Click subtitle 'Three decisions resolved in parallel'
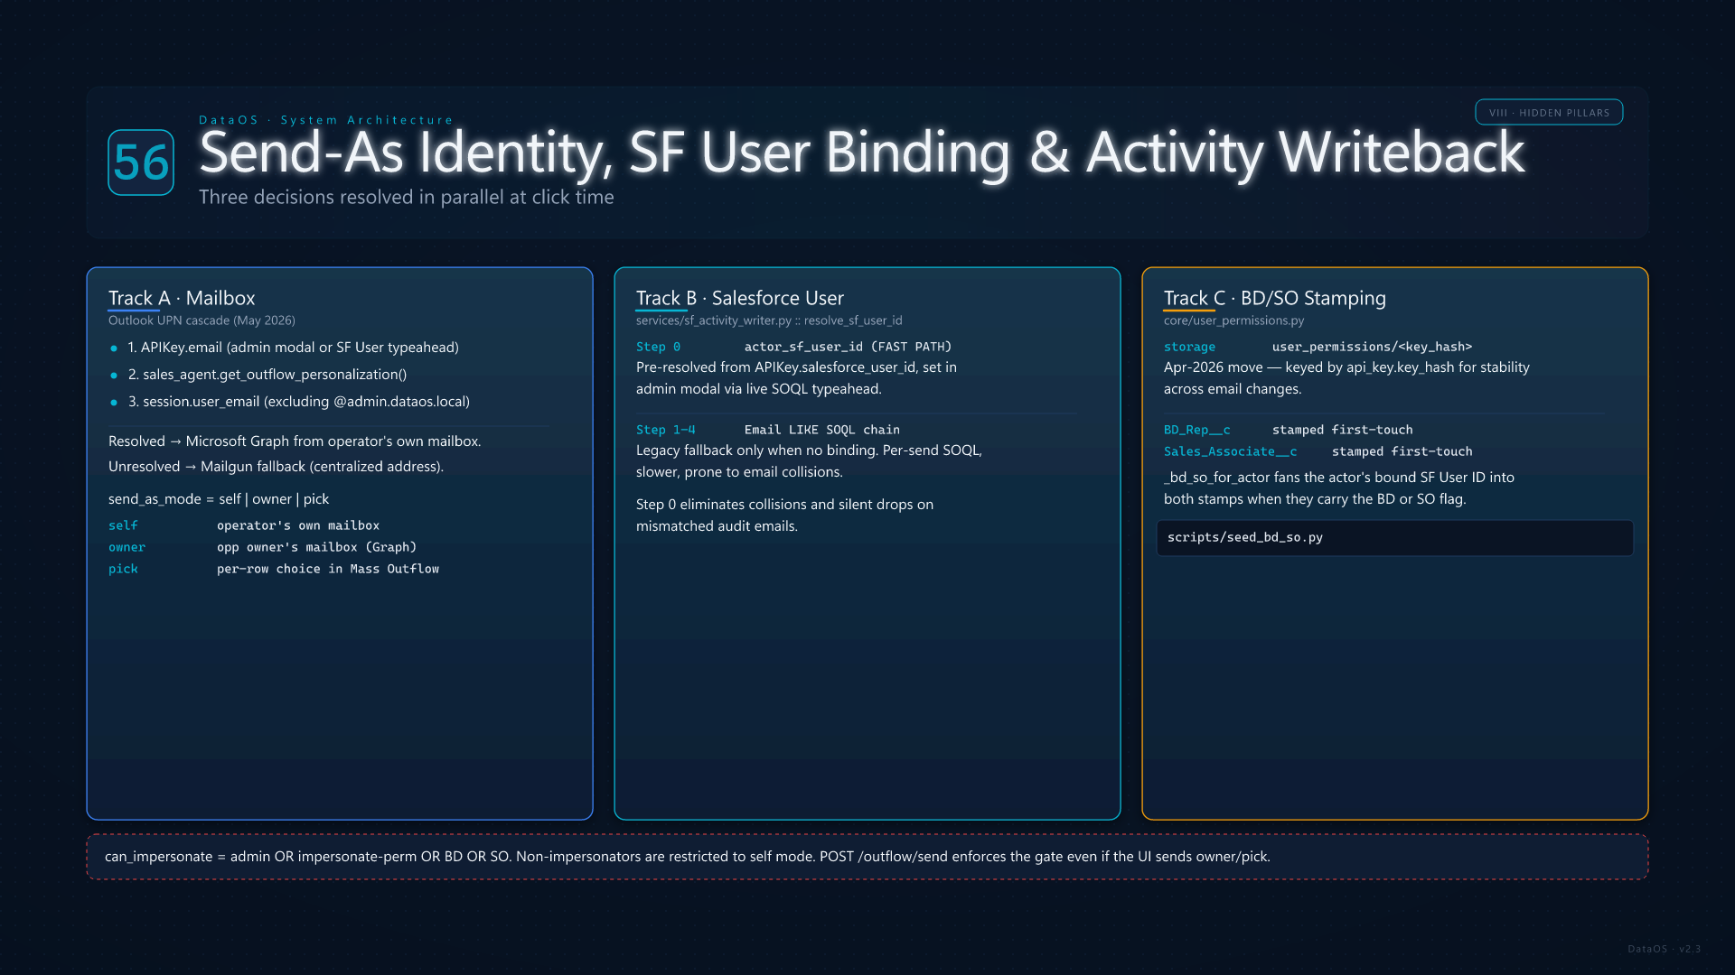 point(407,197)
